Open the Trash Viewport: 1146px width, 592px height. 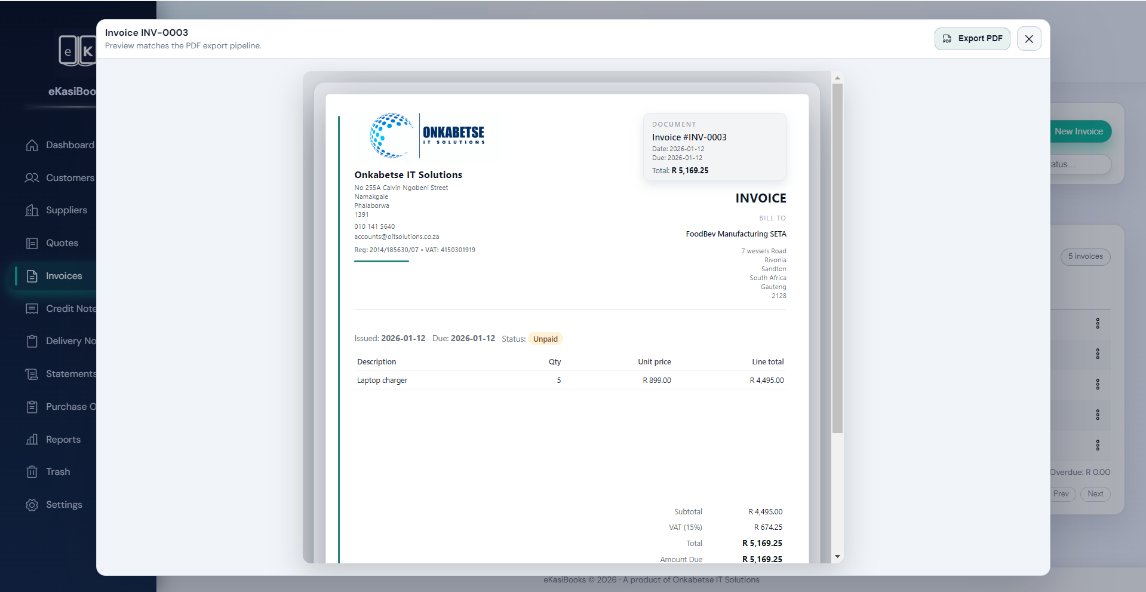[57, 471]
